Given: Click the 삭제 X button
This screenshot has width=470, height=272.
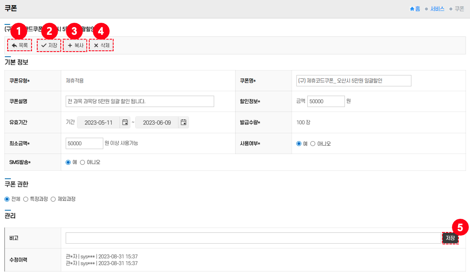Looking at the screenshot, I should [x=101, y=46].
